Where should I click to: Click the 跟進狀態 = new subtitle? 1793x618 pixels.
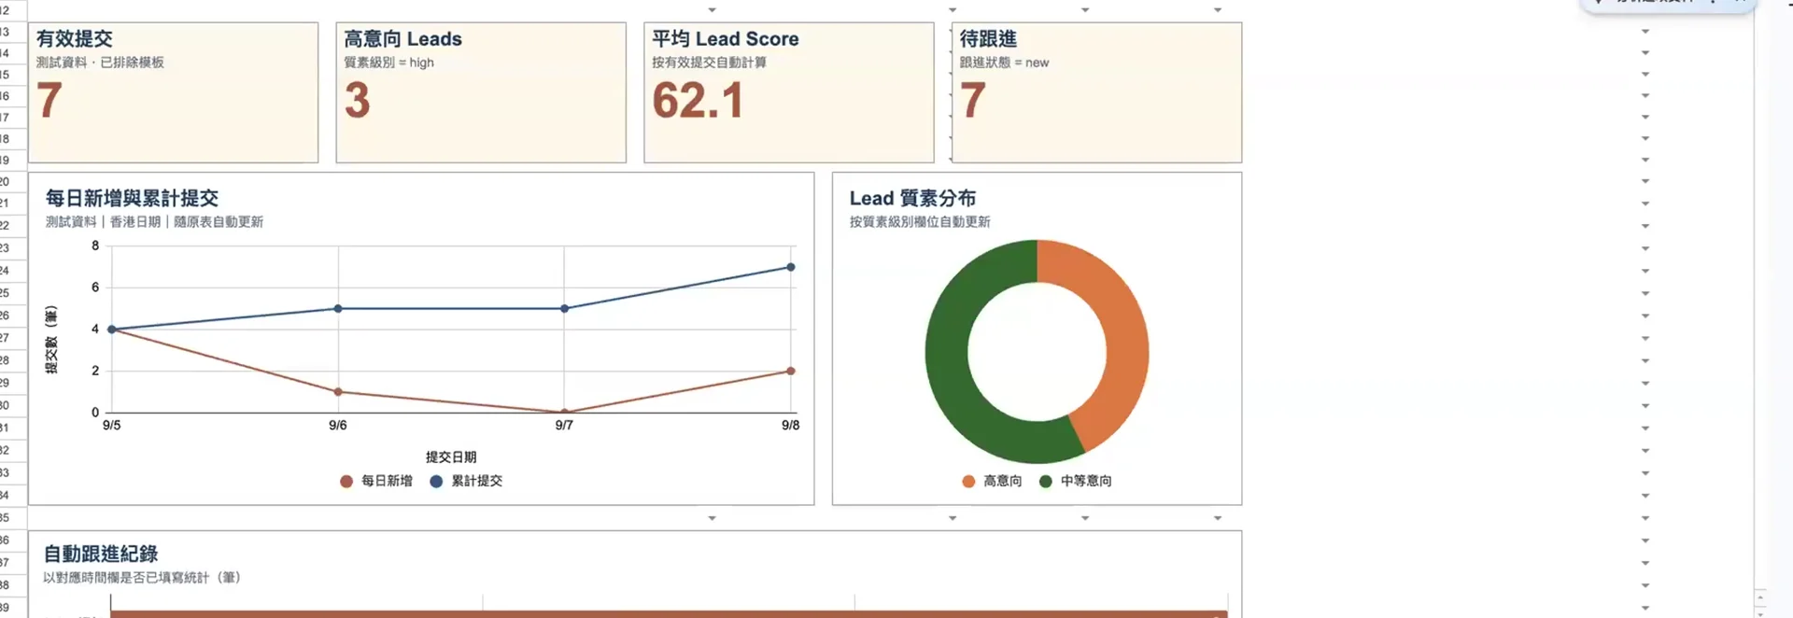click(1004, 63)
